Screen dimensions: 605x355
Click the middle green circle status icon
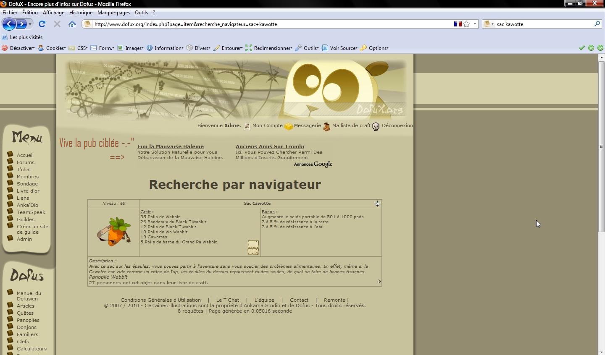tap(591, 48)
